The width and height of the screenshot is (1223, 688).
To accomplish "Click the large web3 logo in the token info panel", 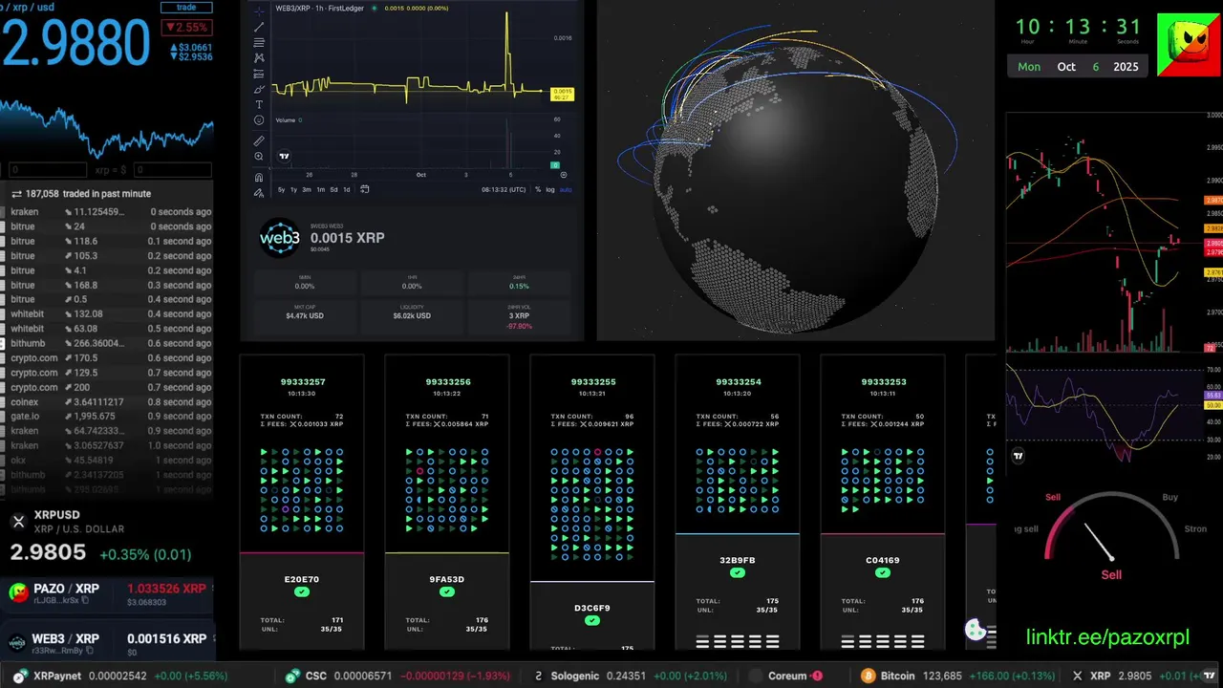I will (x=280, y=239).
